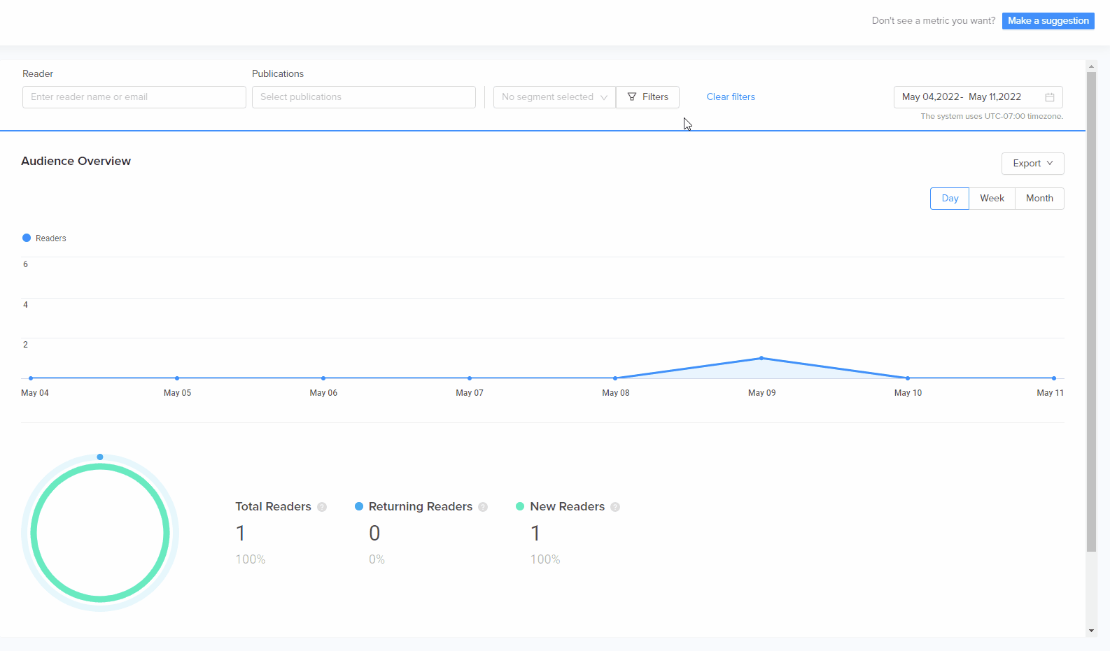Screen dimensions: 1110x651
Task: Click the funnel icon on Filters button
Action: (632, 97)
